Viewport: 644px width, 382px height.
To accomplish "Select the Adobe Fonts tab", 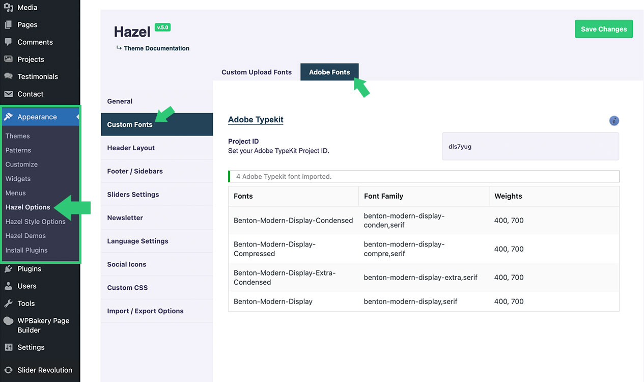I will 329,72.
